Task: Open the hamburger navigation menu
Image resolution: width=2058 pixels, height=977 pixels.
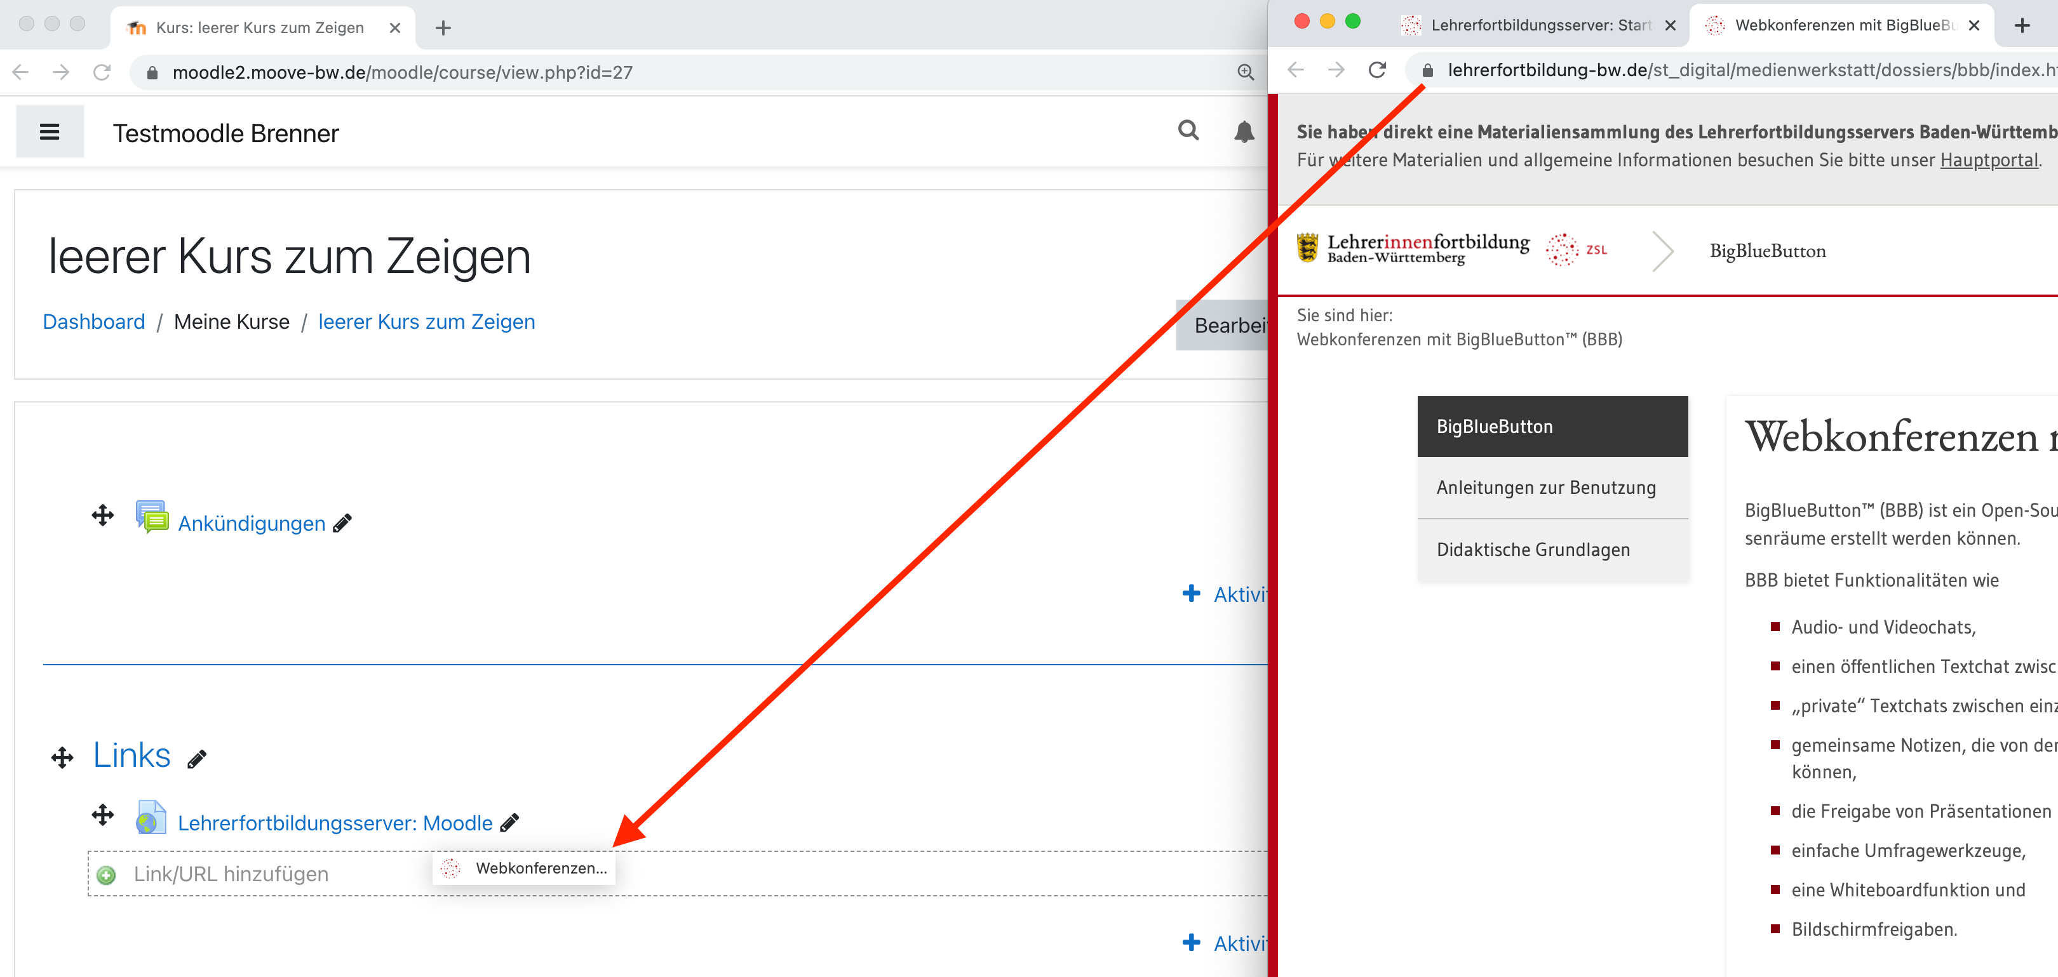Action: click(x=50, y=131)
